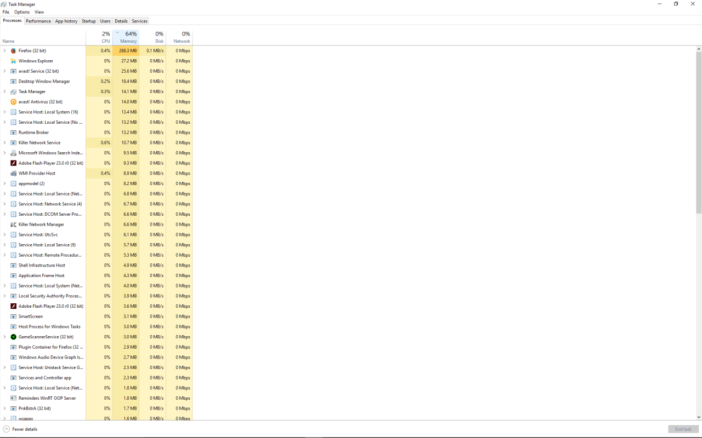Click the WMI Provider Host icon
The height and width of the screenshot is (438, 702).
[x=14, y=174]
